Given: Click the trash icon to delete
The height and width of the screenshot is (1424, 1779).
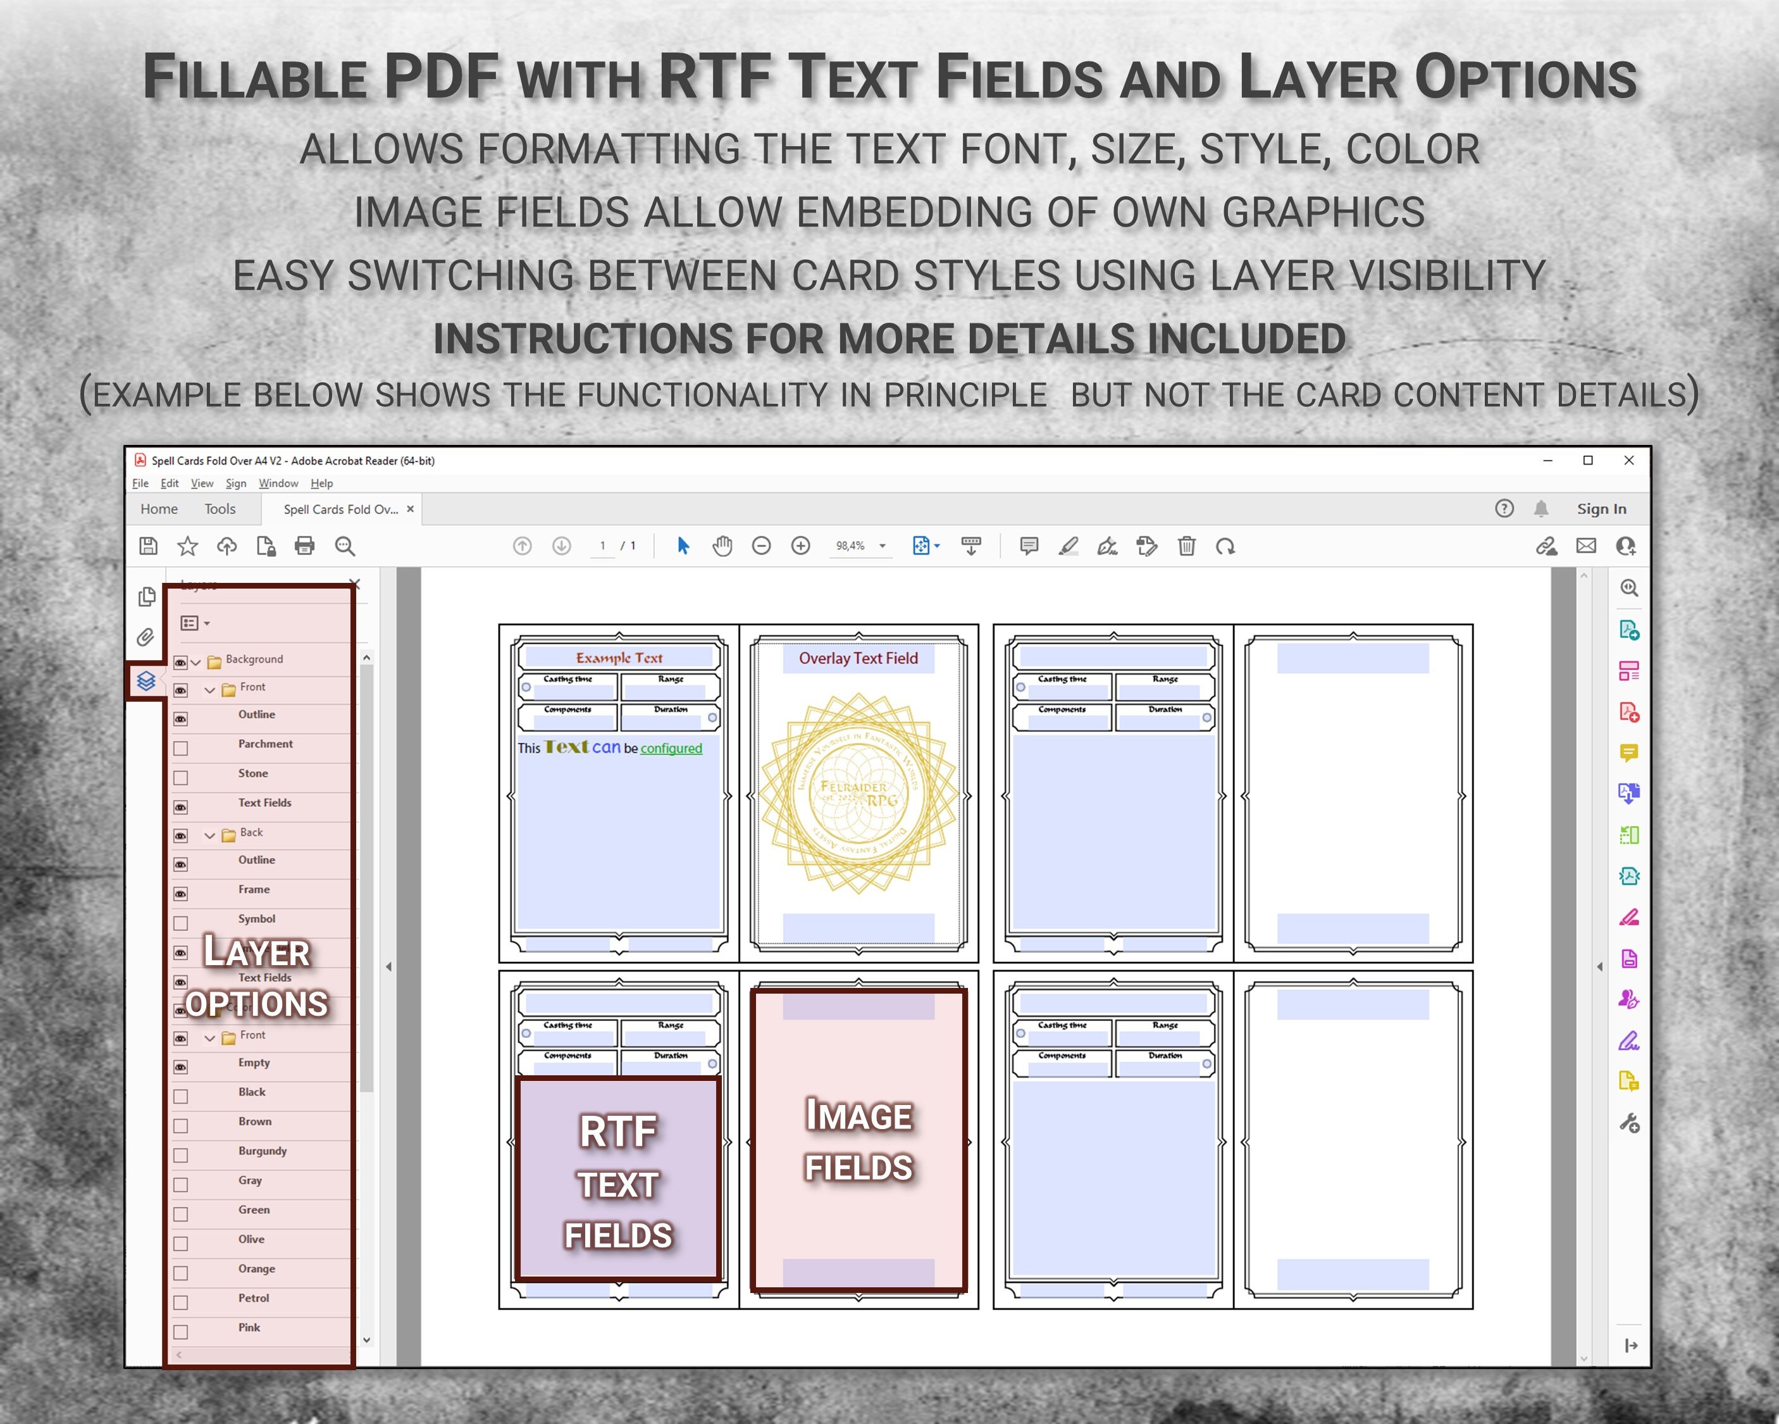Looking at the screenshot, I should [1188, 546].
